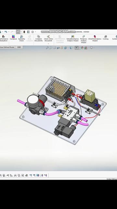
Task: Click Center of Mass icon in bottom toolbar
Action: [x=27, y=175]
